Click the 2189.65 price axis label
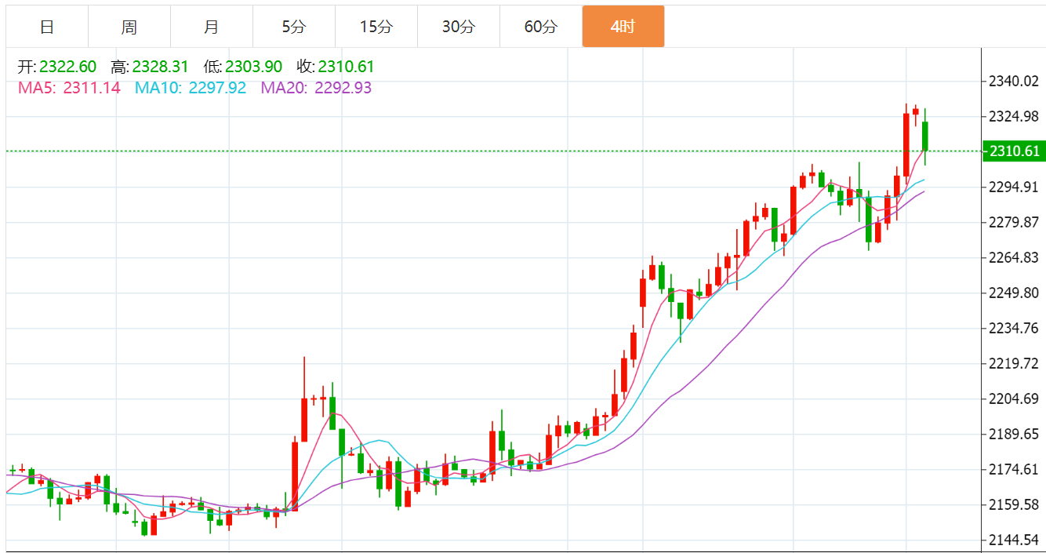 pyautogui.click(x=1014, y=435)
